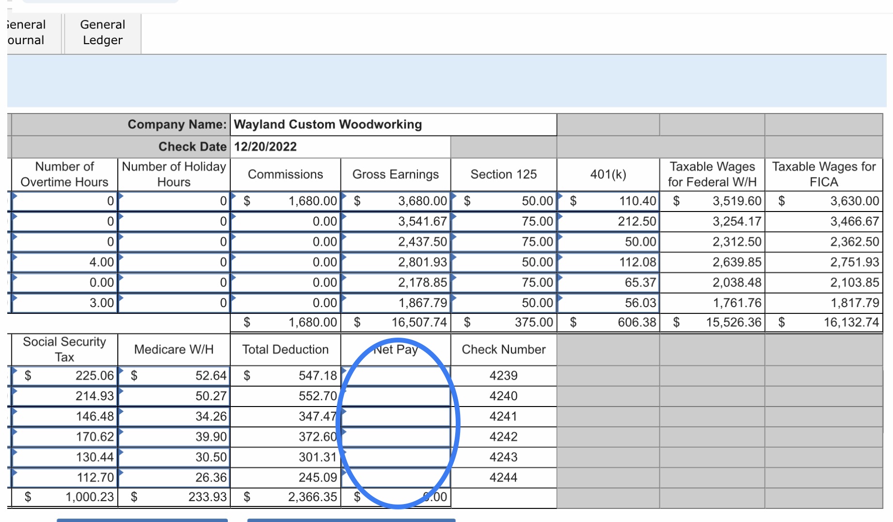Select the Net Pay cell for check 4243
This screenshot has height=522, width=893.
pos(396,457)
